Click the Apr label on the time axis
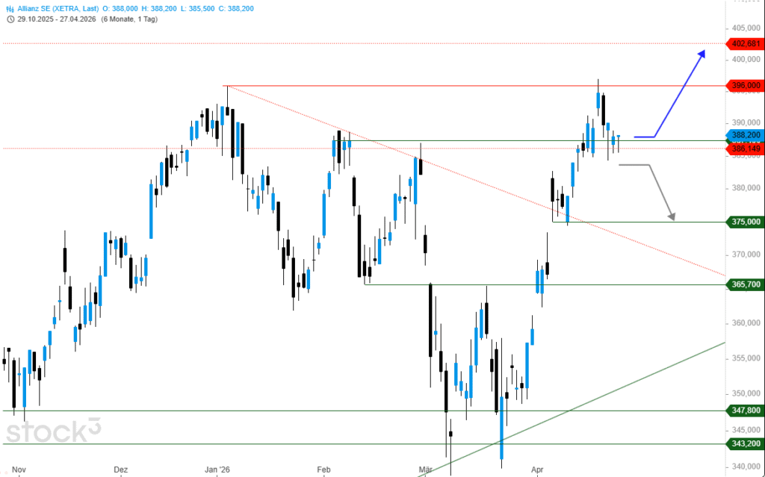The image size is (765, 477). point(536,470)
